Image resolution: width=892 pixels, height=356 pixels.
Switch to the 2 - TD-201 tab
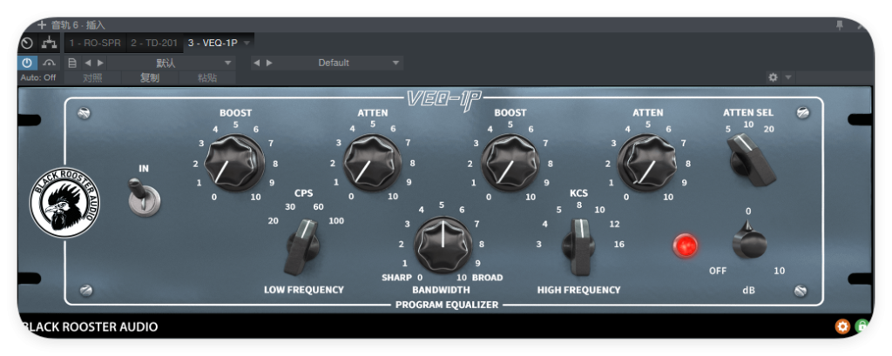(x=154, y=43)
